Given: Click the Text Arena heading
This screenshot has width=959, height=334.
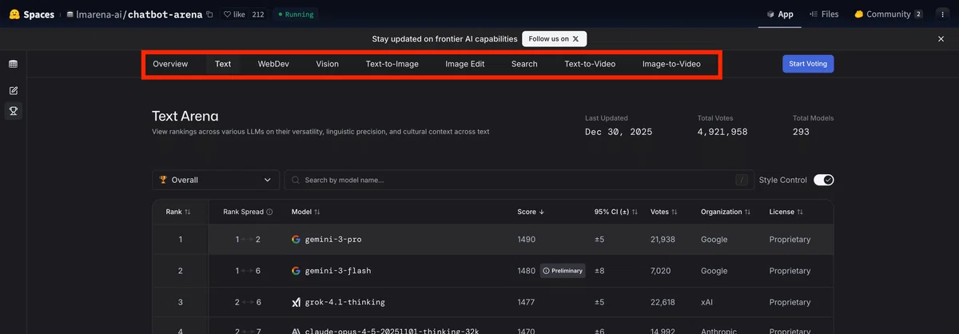Looking at the screenshot, I should click(185, 116).
